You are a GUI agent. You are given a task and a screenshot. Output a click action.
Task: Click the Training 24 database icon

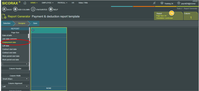point(162,3)
